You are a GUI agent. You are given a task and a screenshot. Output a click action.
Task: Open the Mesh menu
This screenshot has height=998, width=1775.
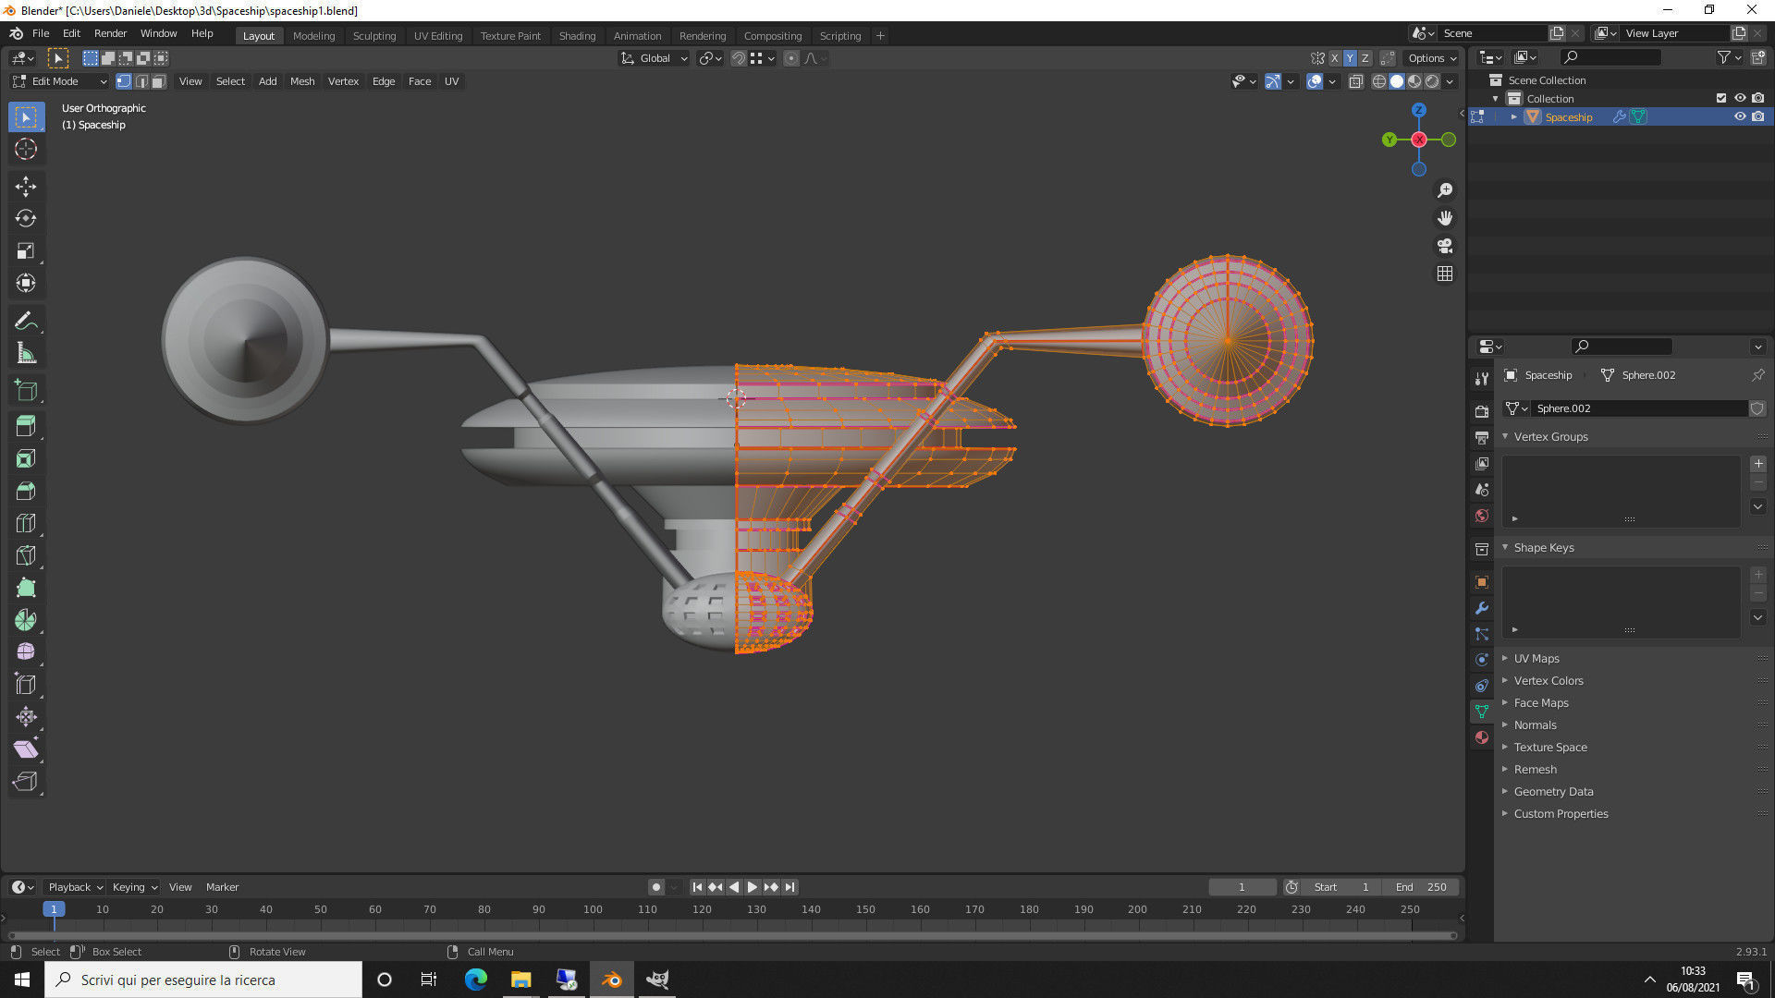[x=302, y=81]
